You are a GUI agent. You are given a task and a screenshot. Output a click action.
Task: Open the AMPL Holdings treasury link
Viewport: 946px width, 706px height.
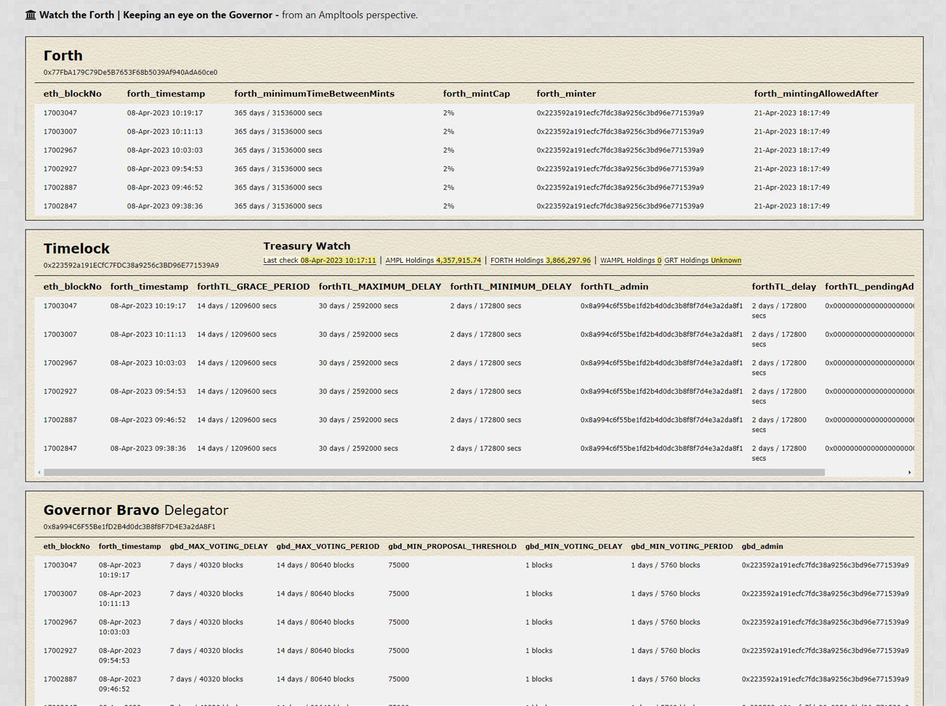click(x=432, y=261)
